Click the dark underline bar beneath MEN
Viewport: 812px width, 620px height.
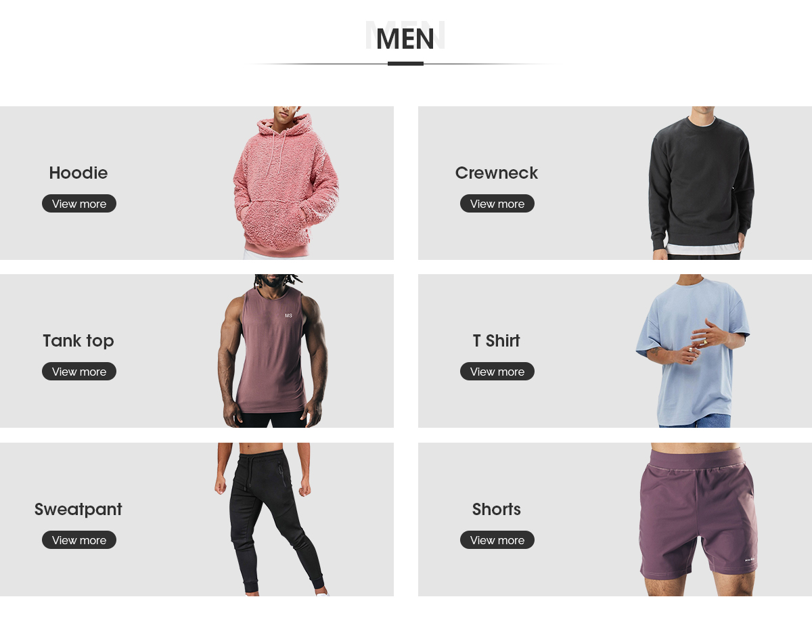405,64
